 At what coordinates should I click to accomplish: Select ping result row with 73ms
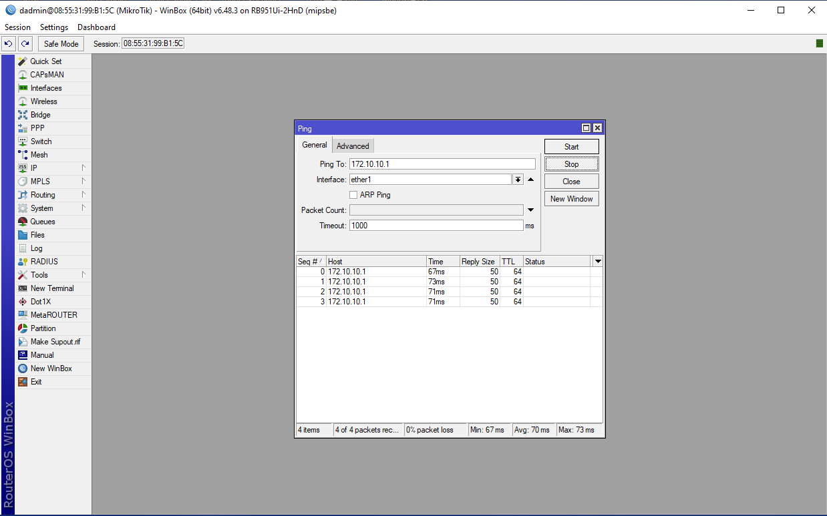point(449,282)
